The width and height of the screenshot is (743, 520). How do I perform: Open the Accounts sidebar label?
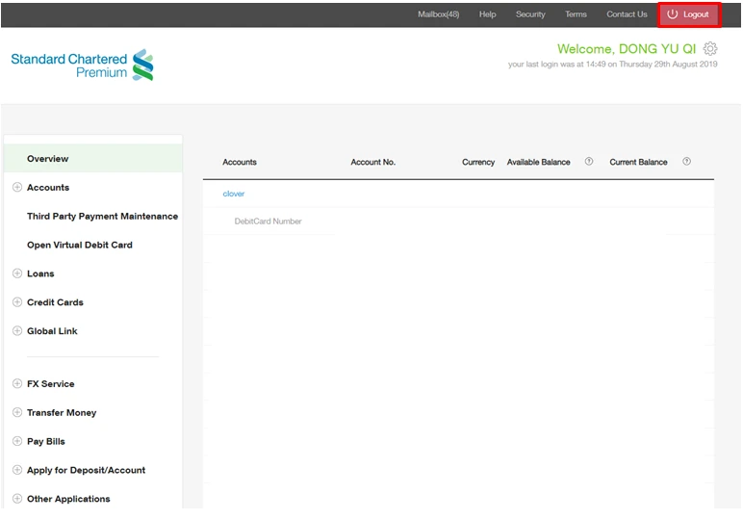pyautogui.click(x=48, y=187)
